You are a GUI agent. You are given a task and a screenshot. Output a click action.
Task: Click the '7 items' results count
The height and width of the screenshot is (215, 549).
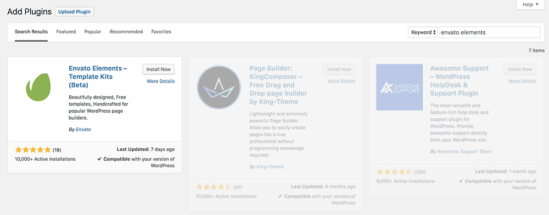[x=536, y=51]
